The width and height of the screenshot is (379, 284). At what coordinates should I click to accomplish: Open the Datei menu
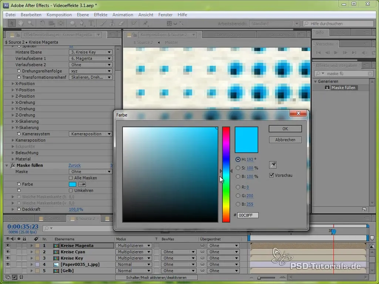10,15
